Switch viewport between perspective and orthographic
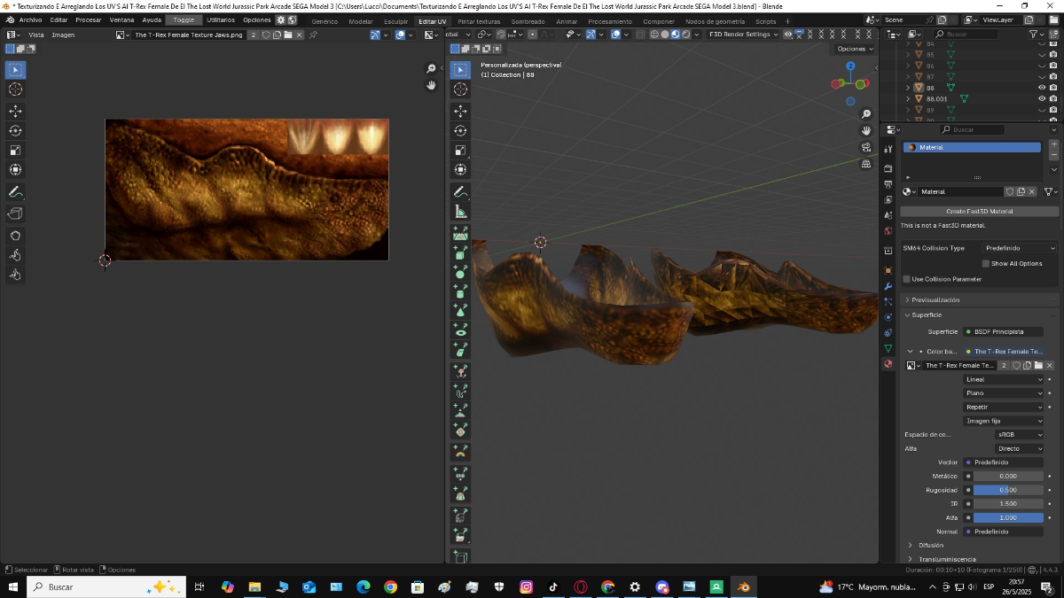Image resolution: width=1064 pixels, height=598 pixels. [x=866, y=163]
